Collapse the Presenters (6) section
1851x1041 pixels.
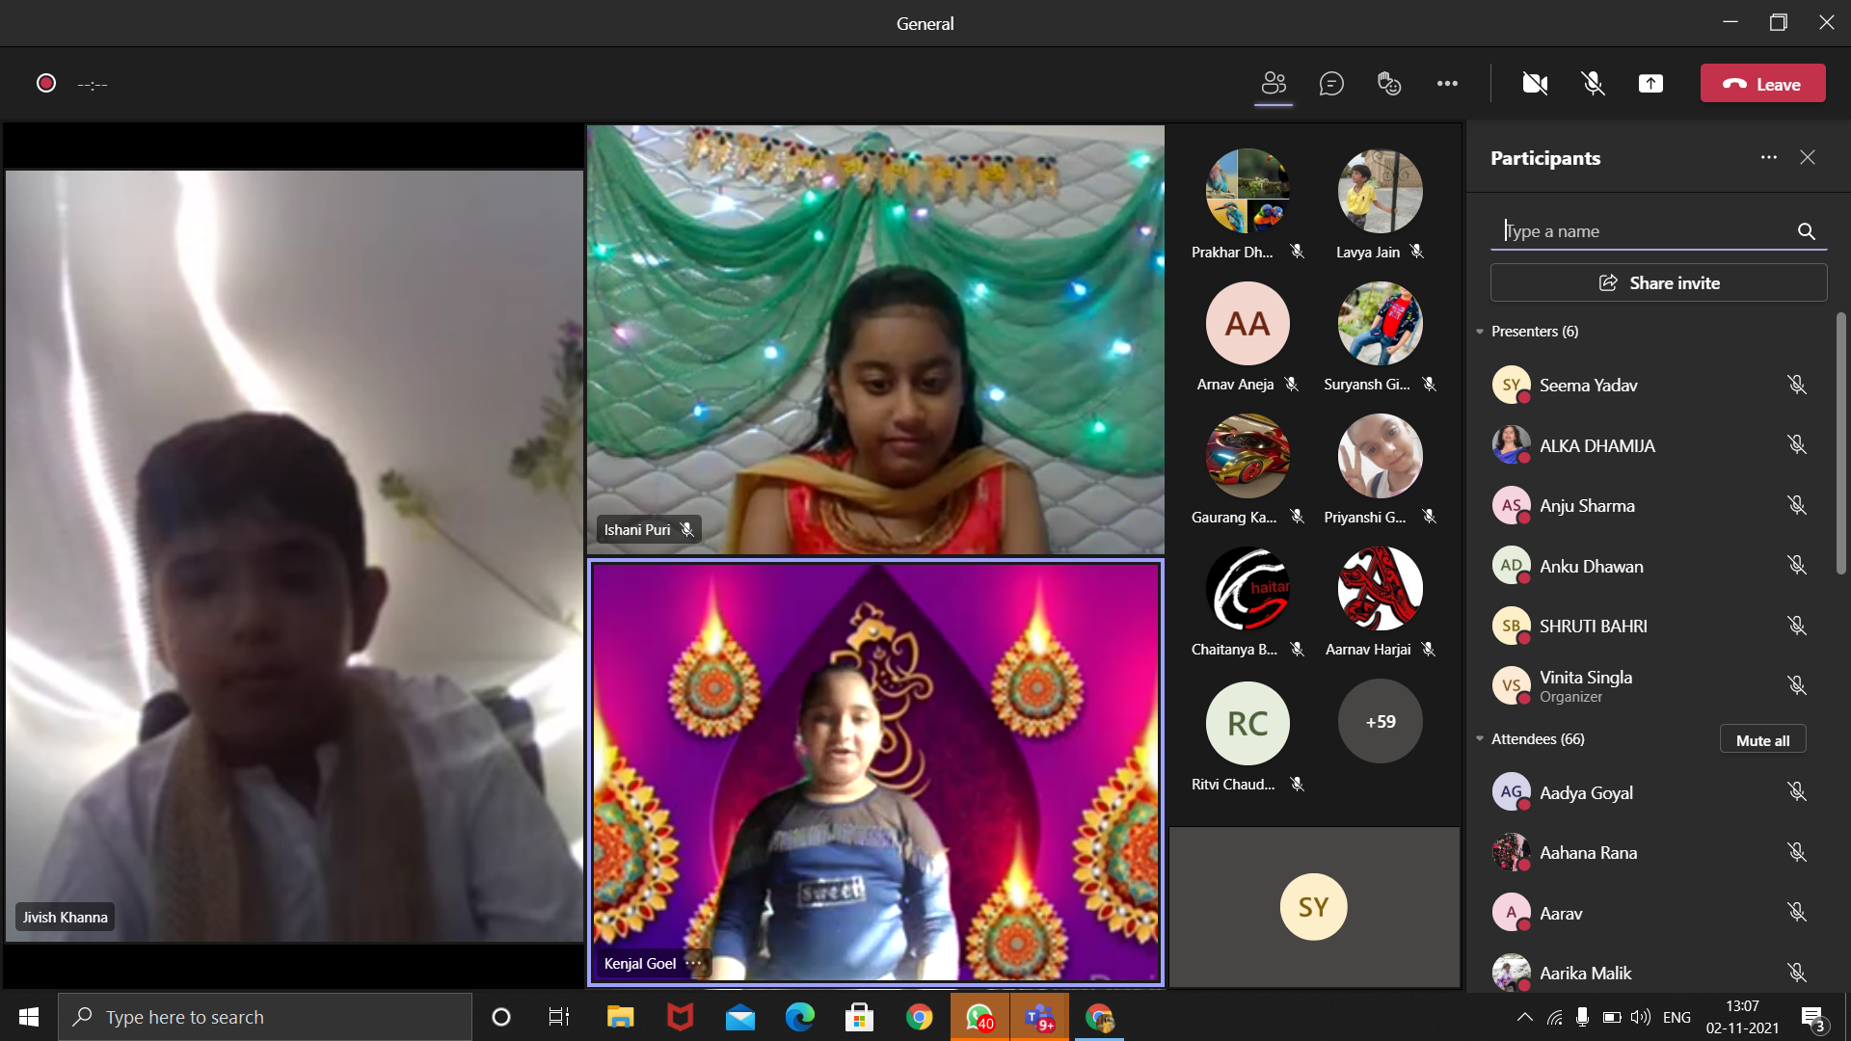1480,332
